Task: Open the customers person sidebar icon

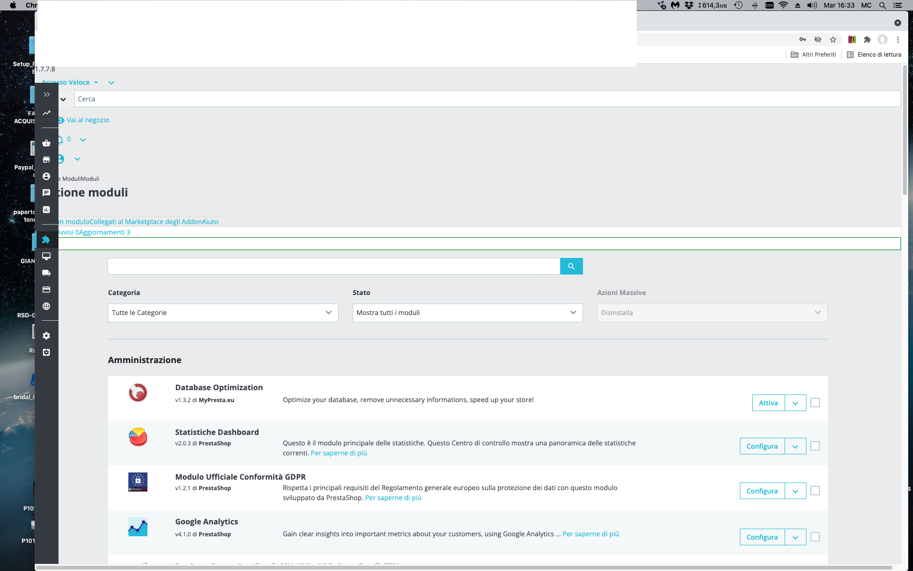Action: 46,177
